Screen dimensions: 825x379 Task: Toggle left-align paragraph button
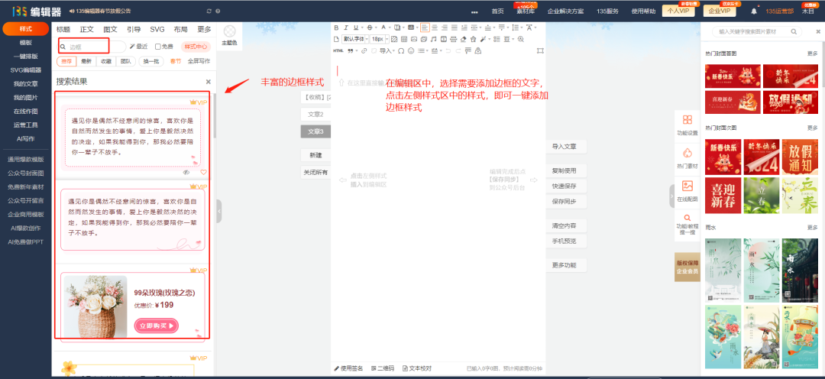(x=425, y=28)
